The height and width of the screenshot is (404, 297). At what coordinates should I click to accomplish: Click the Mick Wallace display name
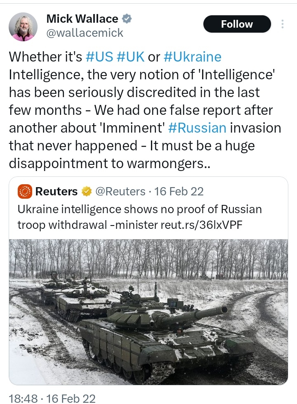[82, 19]
